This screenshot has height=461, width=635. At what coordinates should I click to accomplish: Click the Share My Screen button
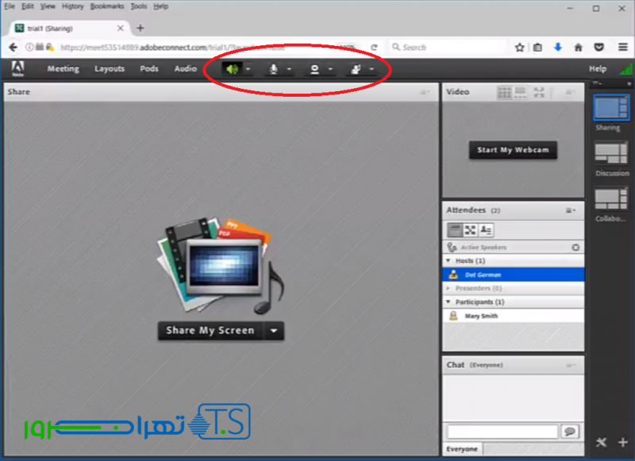[x=210, y=331]
